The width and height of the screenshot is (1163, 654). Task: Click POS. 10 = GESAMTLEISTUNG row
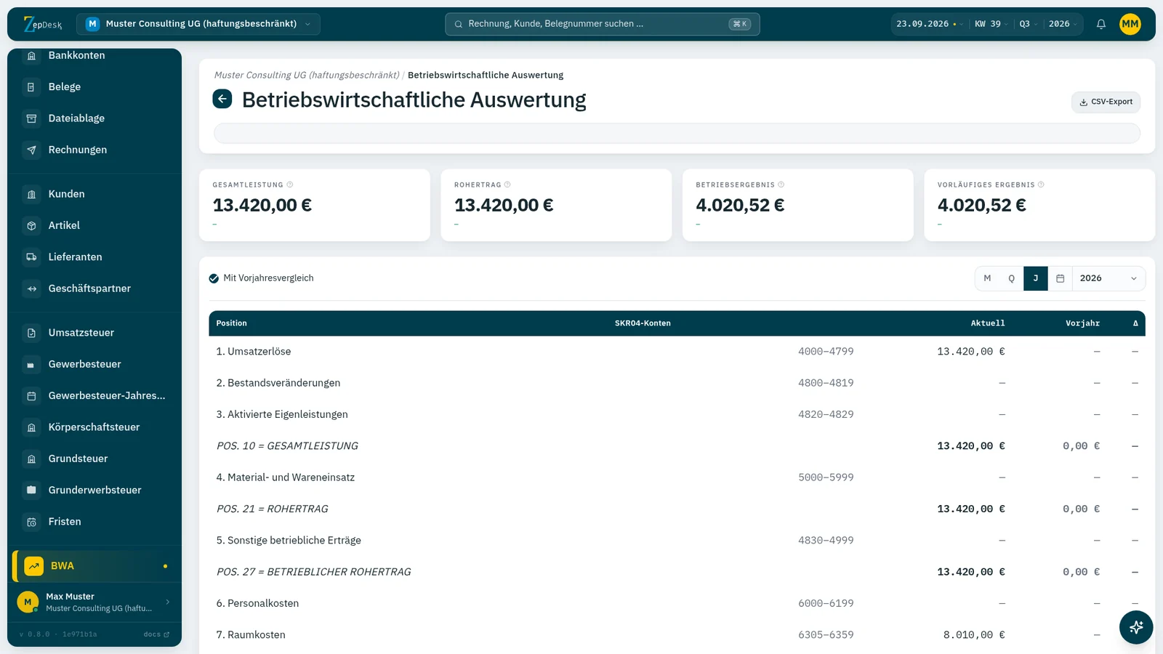tap(677, 446)
